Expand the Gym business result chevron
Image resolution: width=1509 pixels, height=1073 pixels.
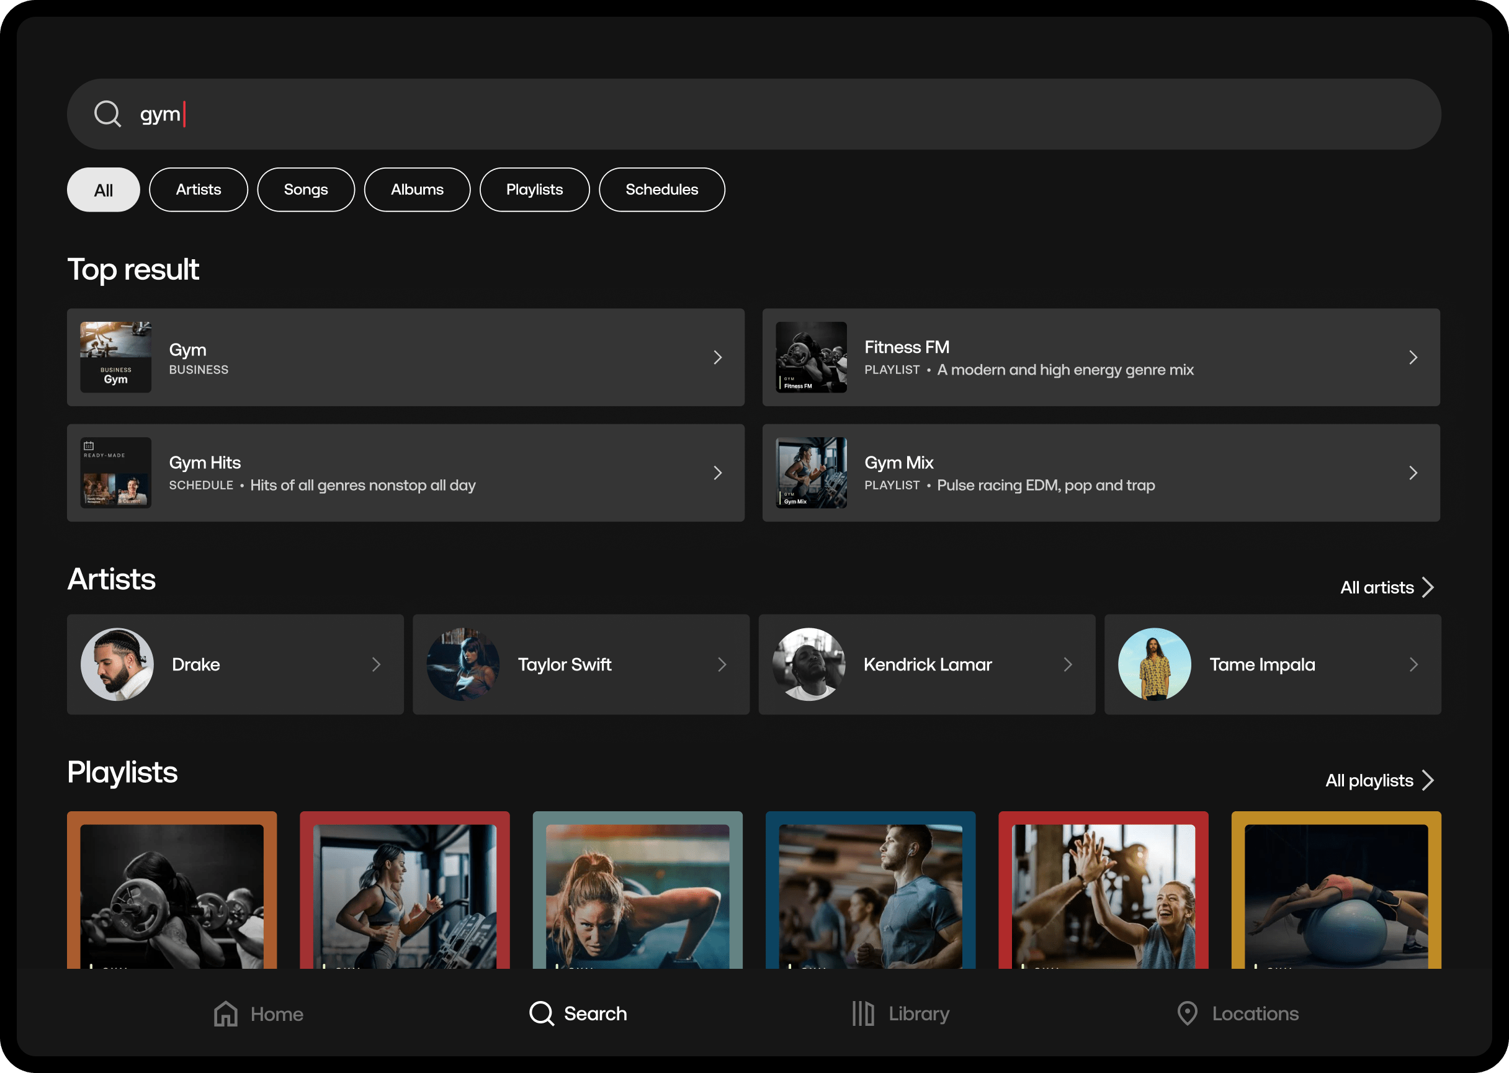point(718,357)
